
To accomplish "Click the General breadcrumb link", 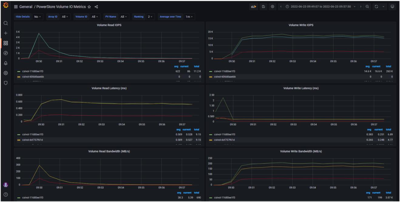I will pos(26,7).
